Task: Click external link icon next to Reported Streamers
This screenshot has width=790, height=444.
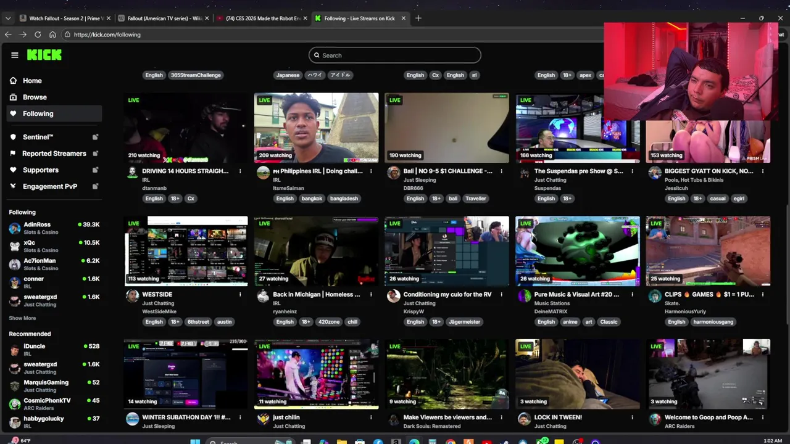Action: (x=95, y=154)
